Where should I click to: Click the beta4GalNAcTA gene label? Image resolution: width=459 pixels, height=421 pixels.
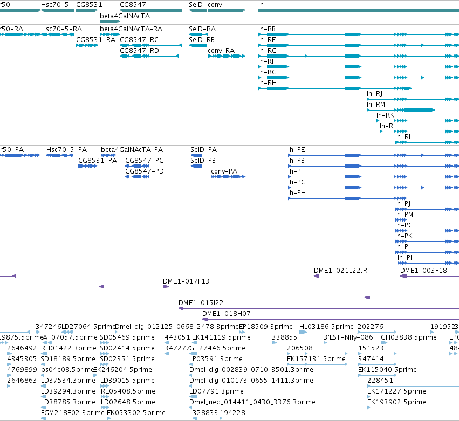pyautogui.click(x=125, y=16)
